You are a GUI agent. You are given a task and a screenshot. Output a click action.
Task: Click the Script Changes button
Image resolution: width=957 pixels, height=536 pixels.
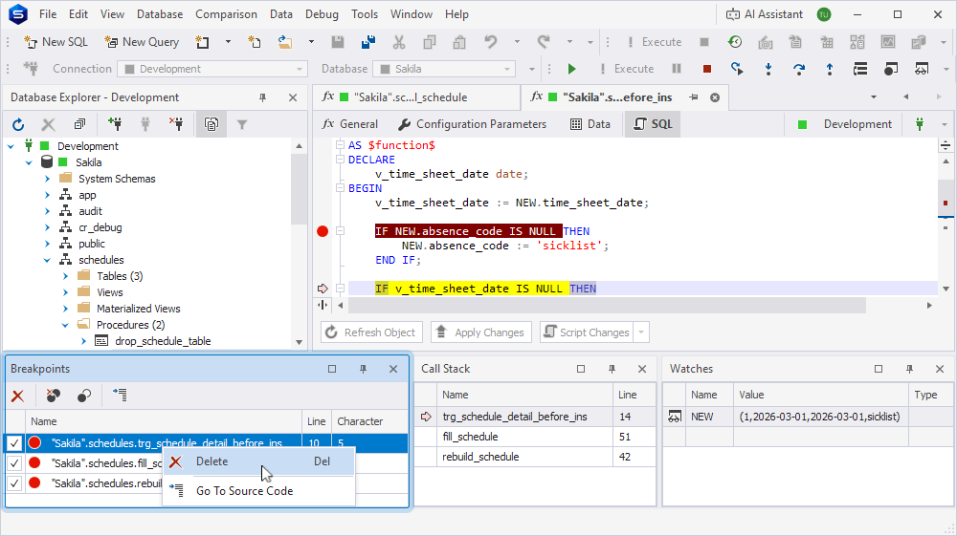(588, 332)
